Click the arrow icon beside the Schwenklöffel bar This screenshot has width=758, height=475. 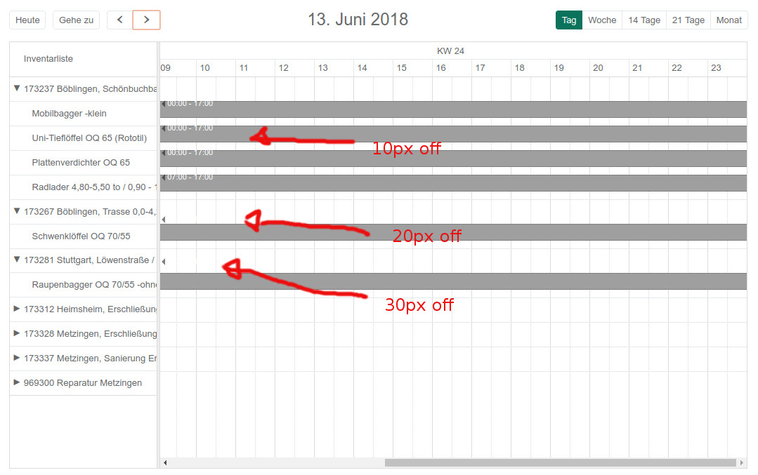pyautogui.click(x=164, y=219)
